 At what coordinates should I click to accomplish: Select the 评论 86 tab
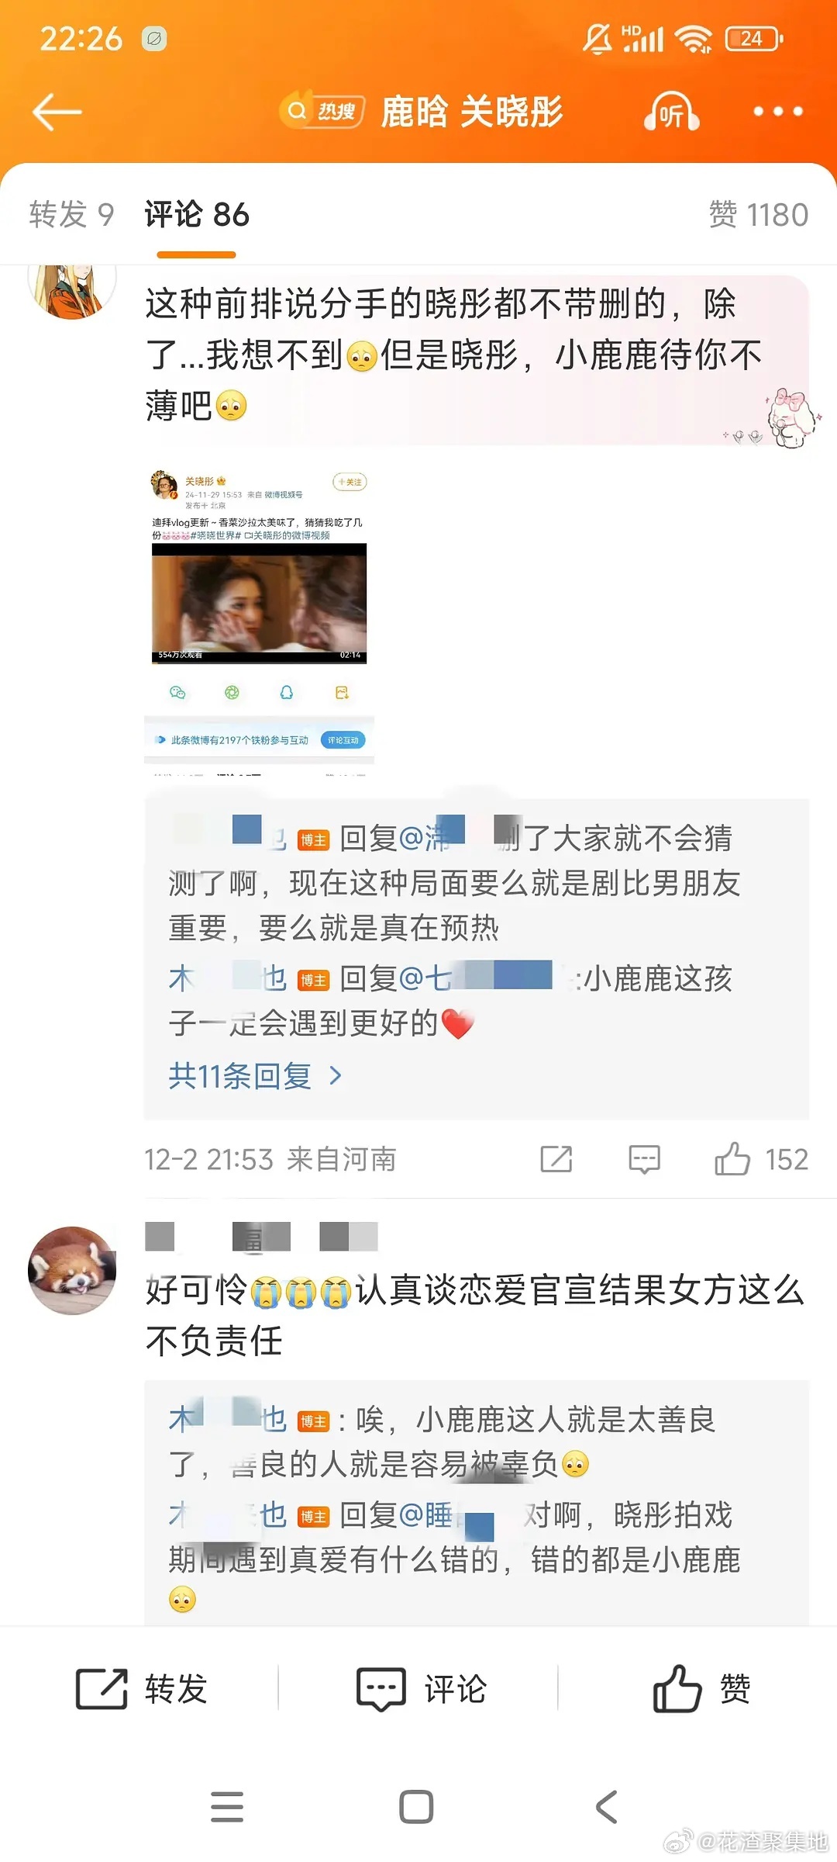coord(197,215)
